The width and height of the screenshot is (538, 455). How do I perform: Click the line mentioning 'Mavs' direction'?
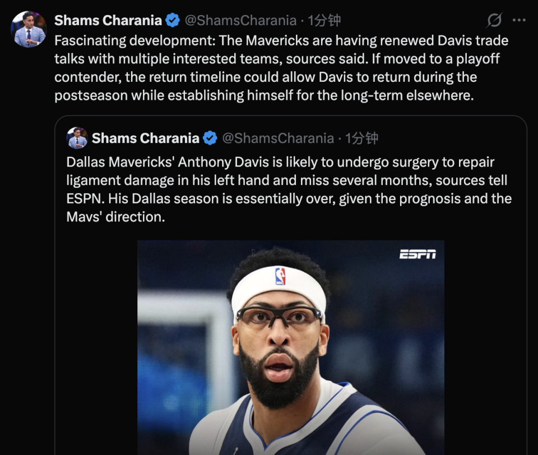click(x=115, y=217)
